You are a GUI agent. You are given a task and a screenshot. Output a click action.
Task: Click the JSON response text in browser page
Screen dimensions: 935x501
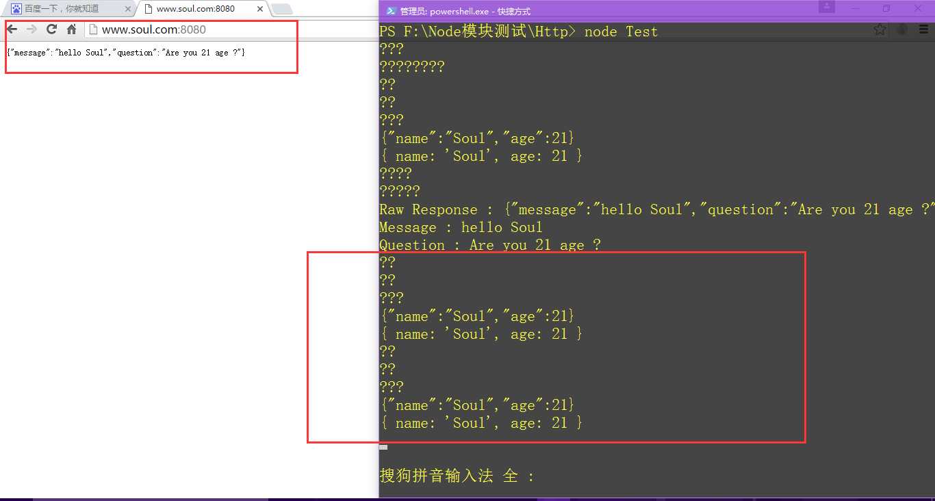click(x=126, y=53)
